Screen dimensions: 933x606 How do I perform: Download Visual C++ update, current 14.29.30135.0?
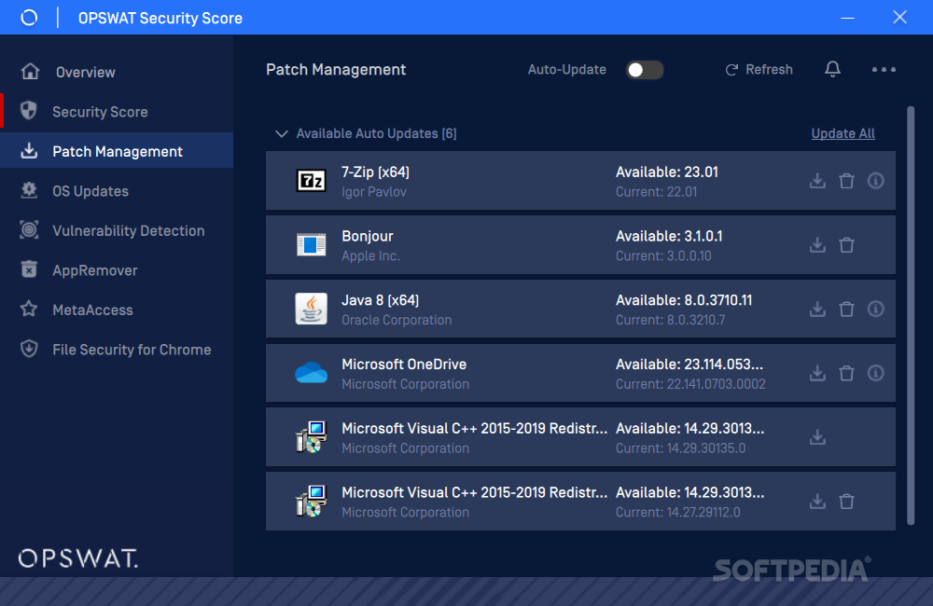point(817,437)
